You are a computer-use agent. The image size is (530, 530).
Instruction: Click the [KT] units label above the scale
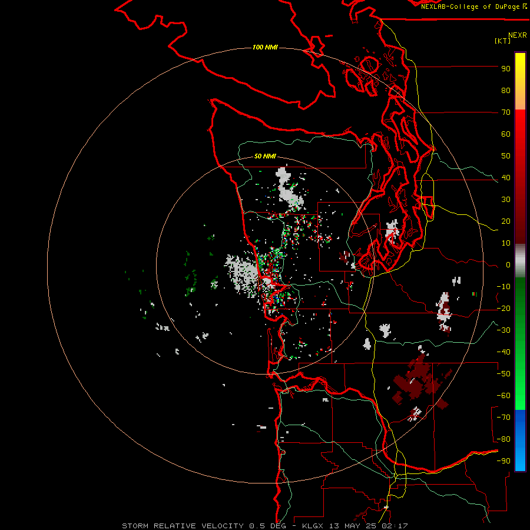coord(503,41)
